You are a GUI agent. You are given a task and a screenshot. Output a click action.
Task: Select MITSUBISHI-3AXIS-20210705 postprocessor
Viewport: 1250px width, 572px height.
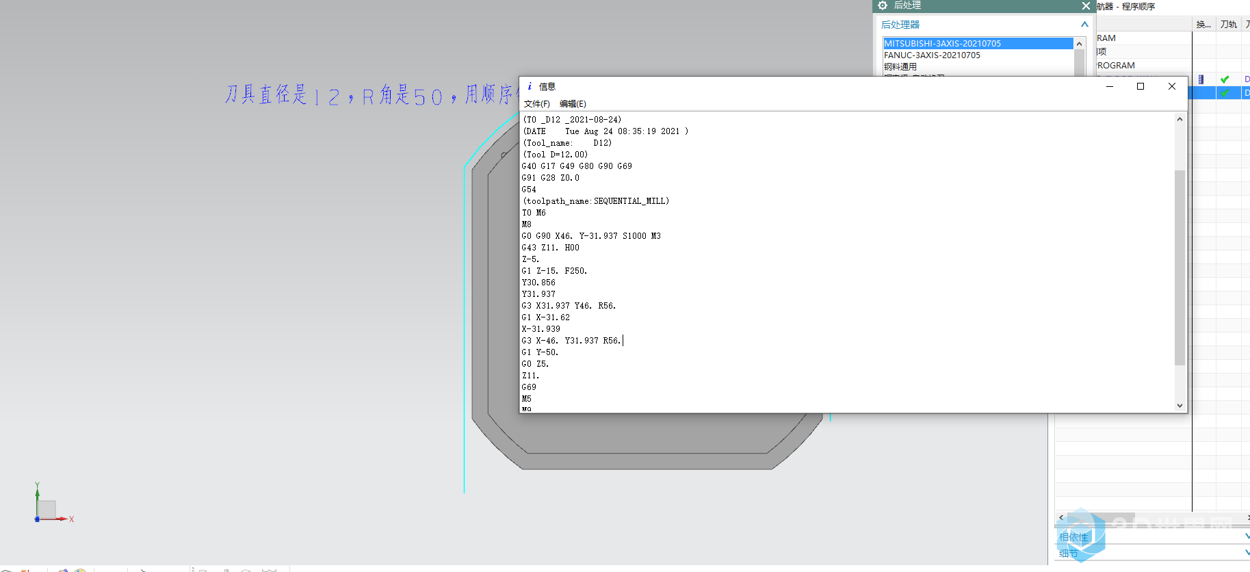(978, 43)
